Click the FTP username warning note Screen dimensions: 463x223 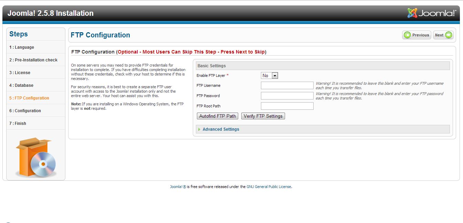[x=379, y=85]
